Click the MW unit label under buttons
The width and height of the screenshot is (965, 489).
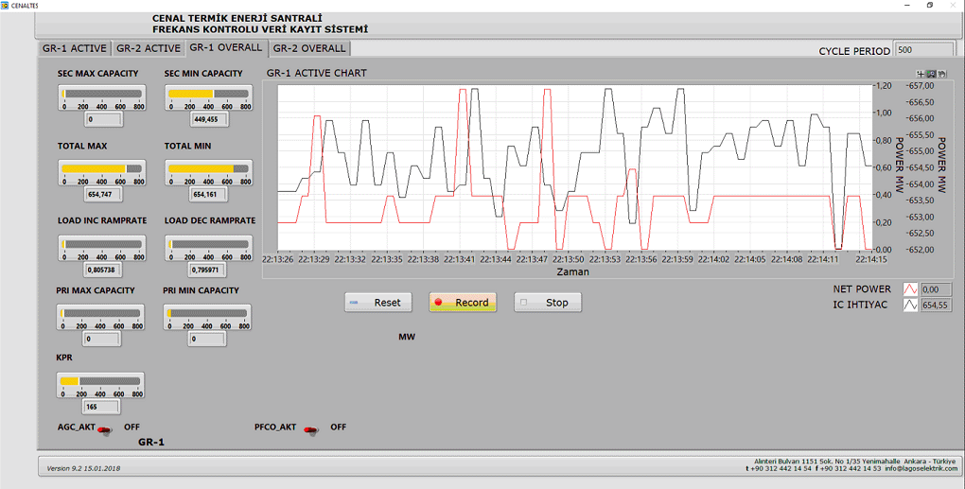click(x=407, y=337)
